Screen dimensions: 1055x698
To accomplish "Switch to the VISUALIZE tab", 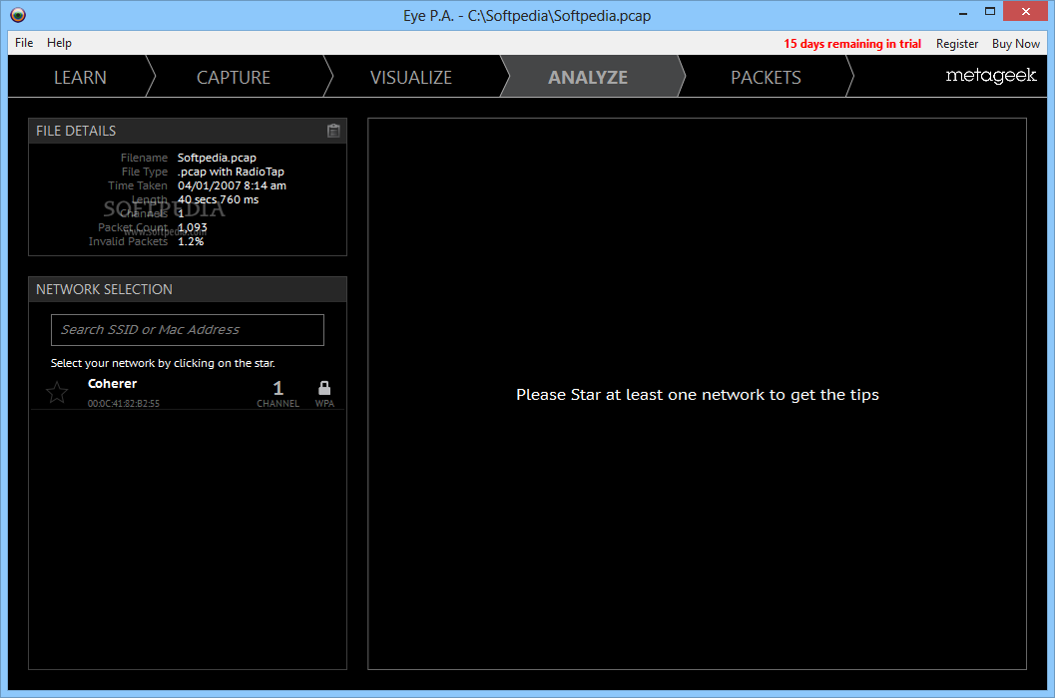I will [x=411, y=78].
